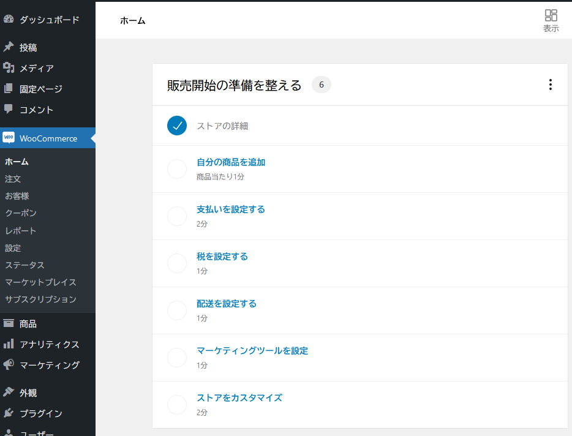Open サブスクリプション in WooCommerce submenu
This screenshot has height=436, width=572.
click(40, 299)
